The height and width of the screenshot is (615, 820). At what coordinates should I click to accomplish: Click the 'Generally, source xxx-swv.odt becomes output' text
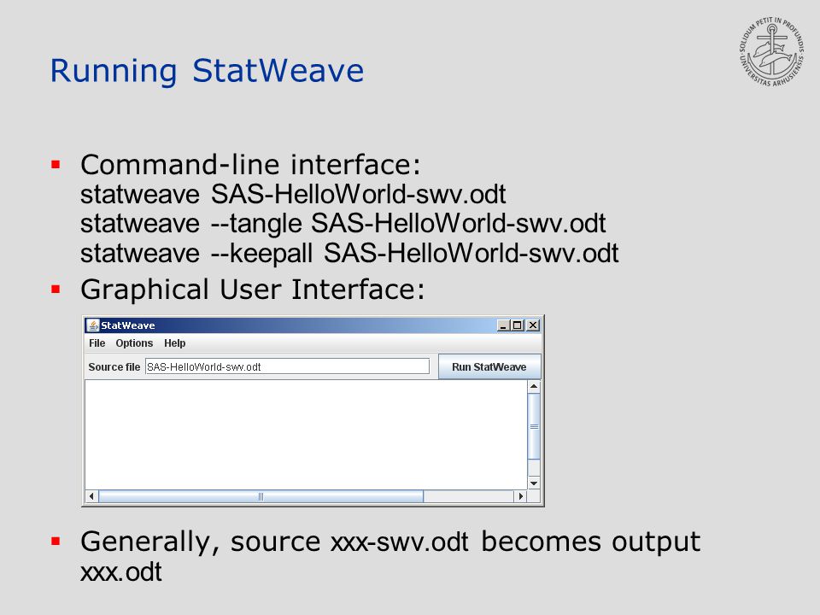pos(390,542)
